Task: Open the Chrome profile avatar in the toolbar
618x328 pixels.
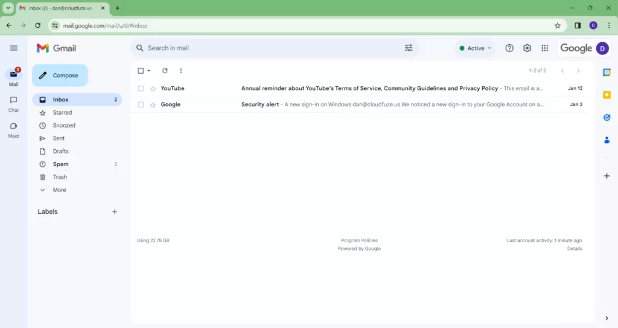Action: pos(593,25)
